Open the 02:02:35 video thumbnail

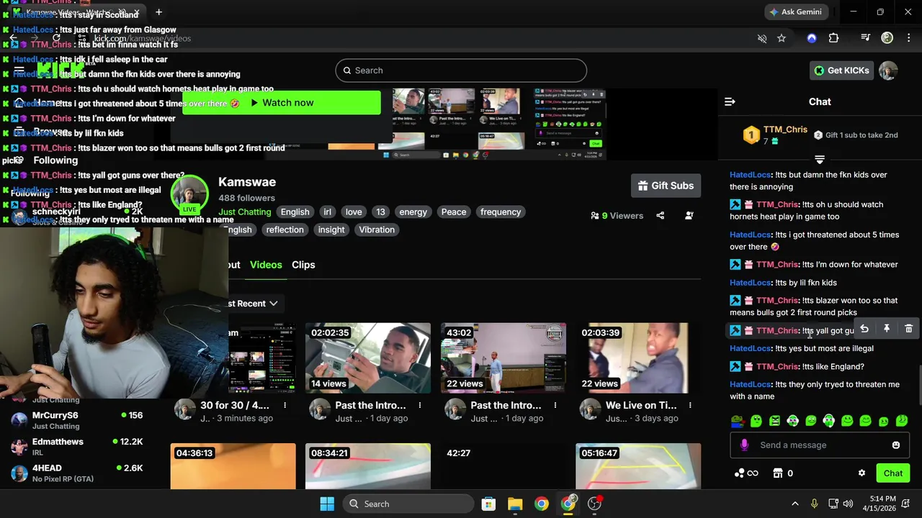pyautogui.click(x=368, y=358)
